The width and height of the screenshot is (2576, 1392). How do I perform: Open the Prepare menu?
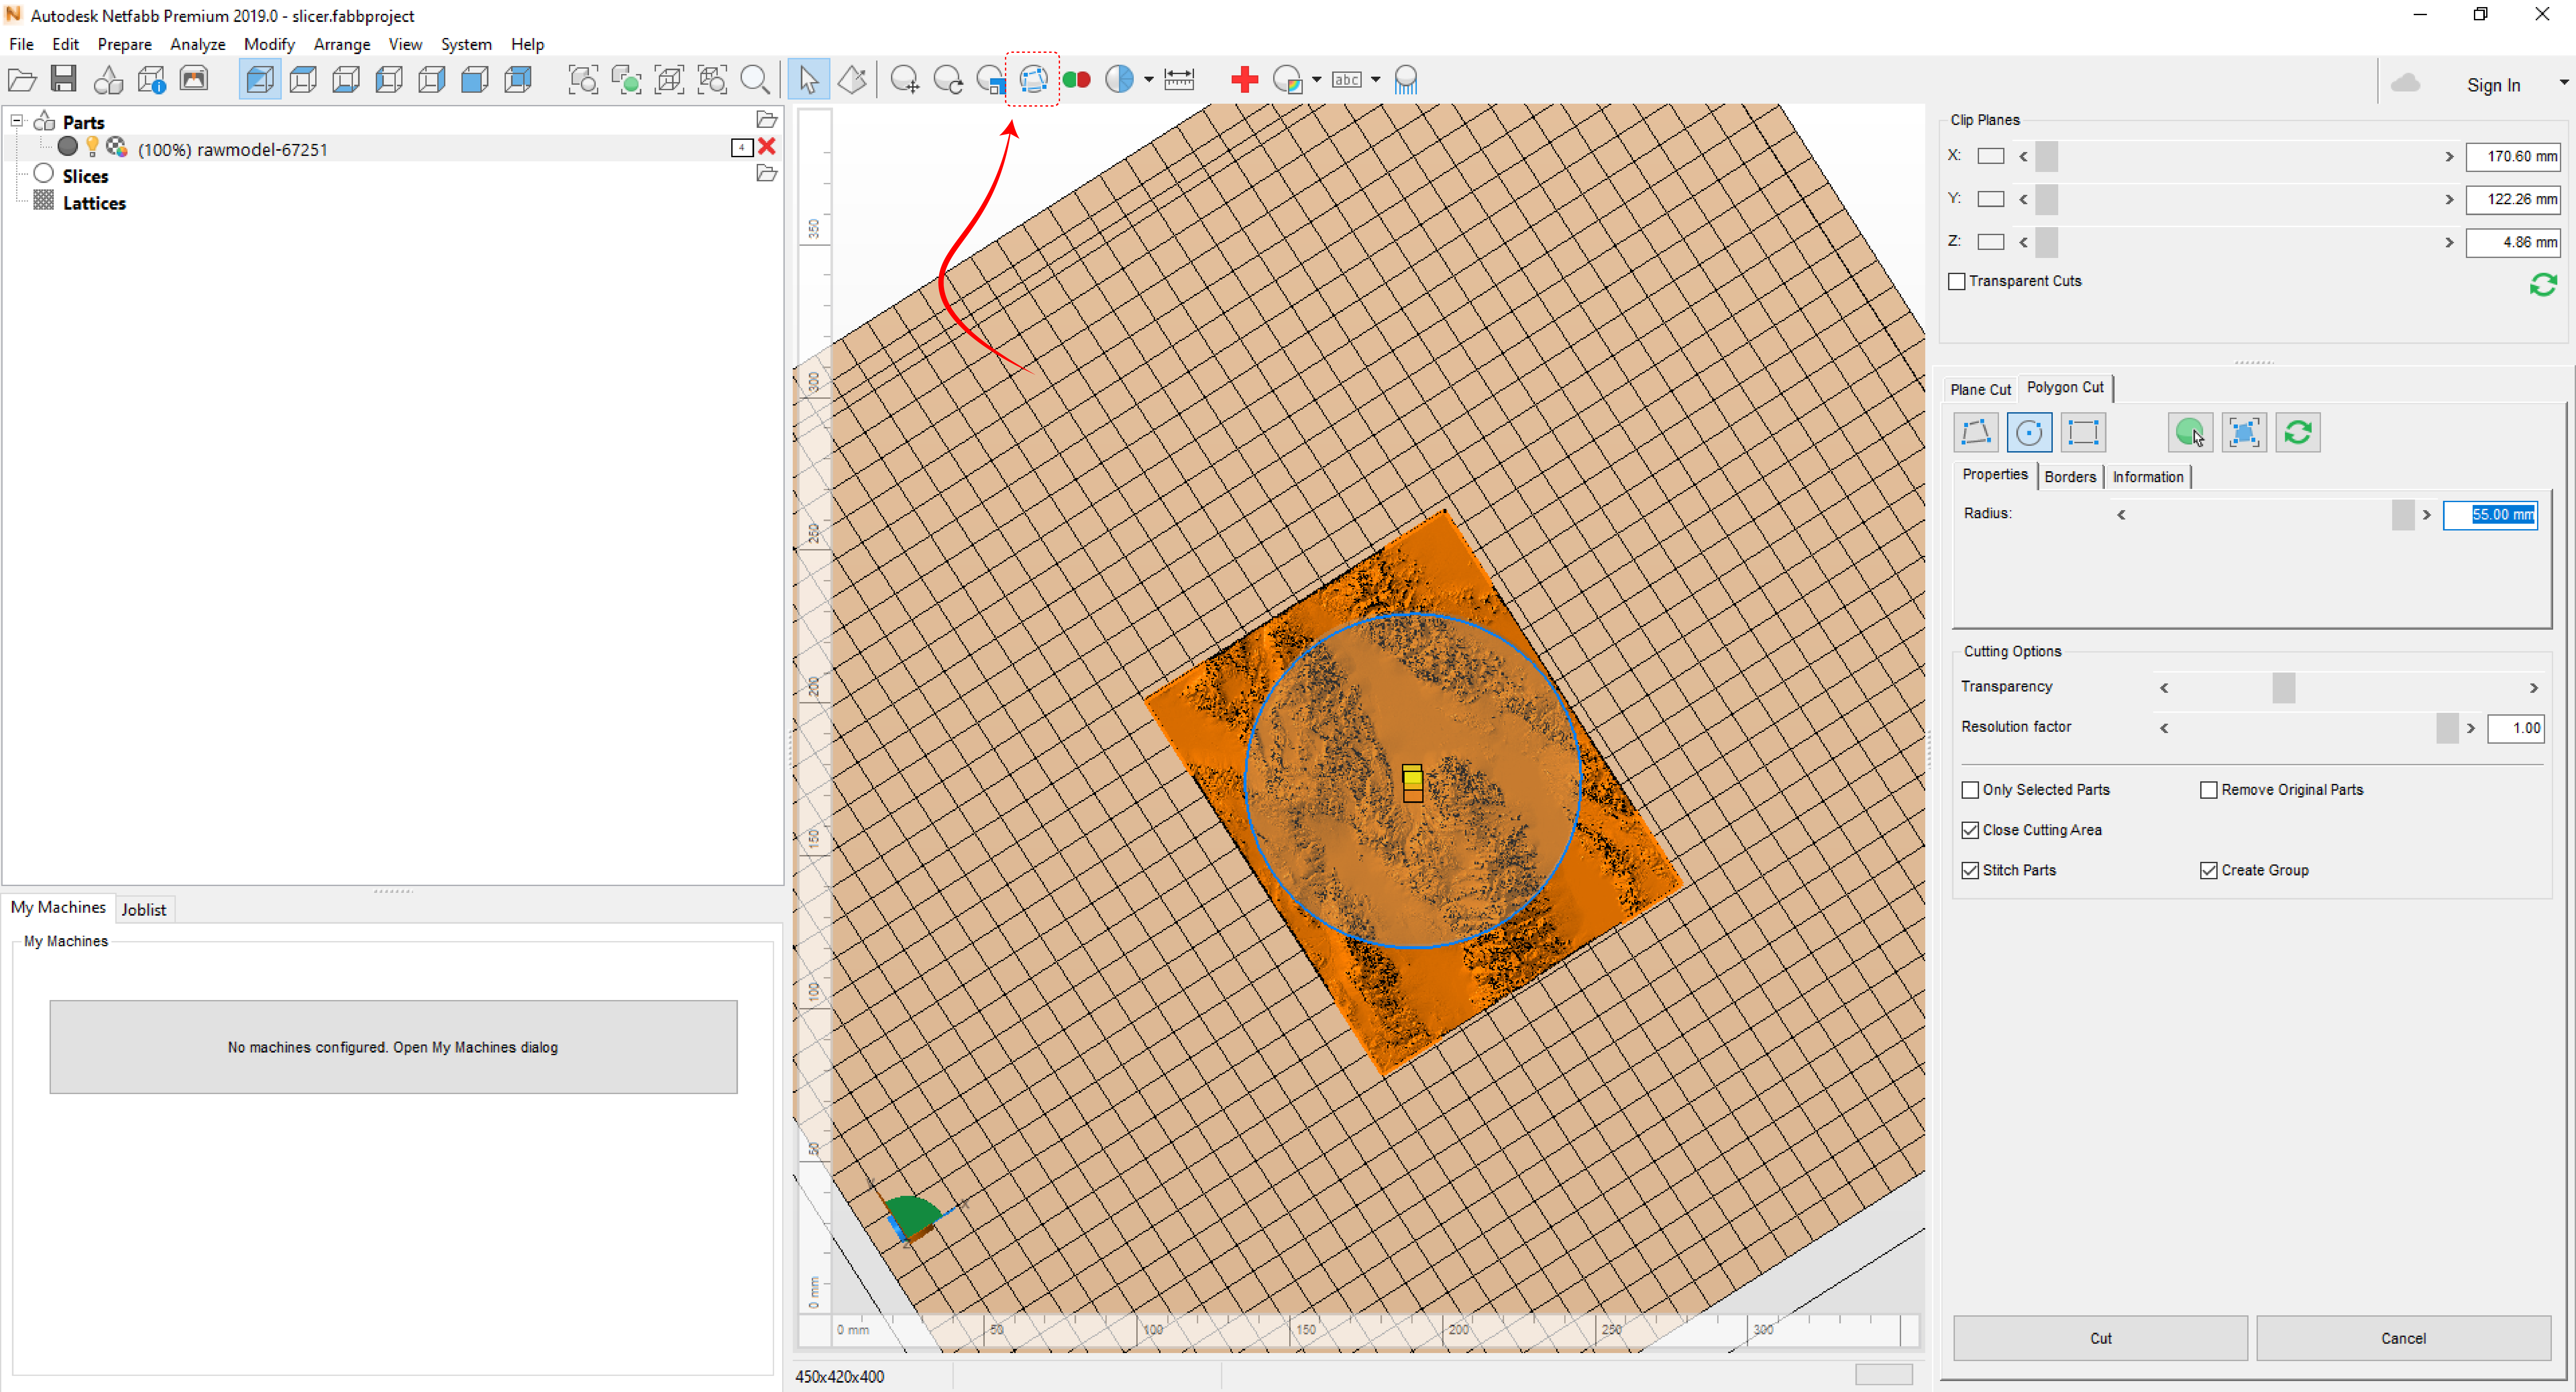[124, 44]
